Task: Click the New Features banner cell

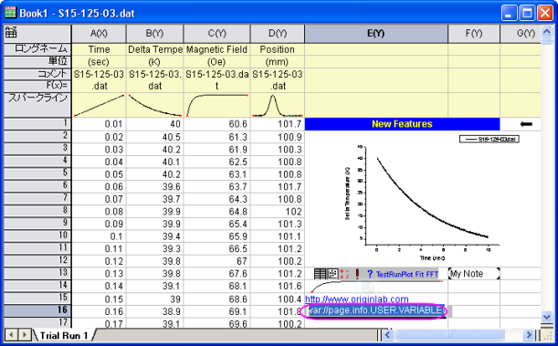Action: (402, 124)
